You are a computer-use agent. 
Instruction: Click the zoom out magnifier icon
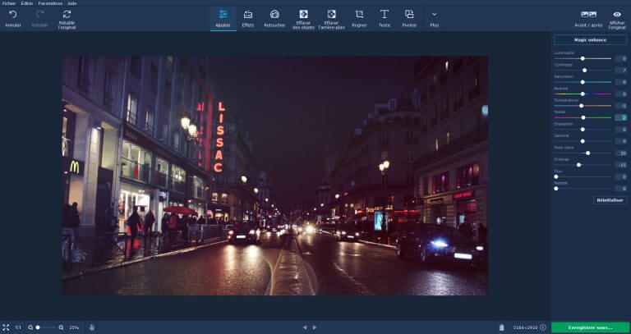coord(30,327)
